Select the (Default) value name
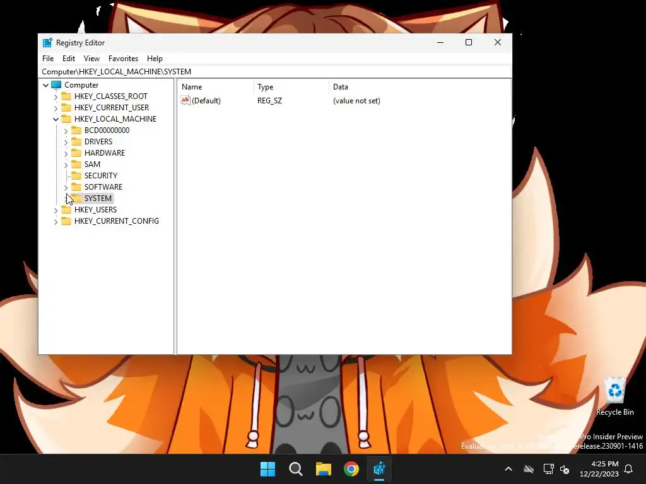Screen dimensions: 646x484 tap(206, 101)
